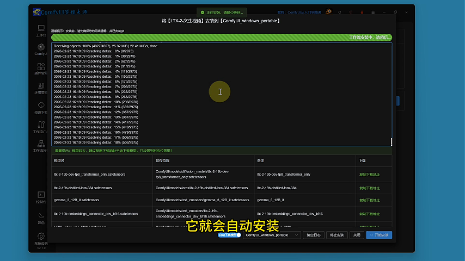Click the dialog title LTX-2-文生视频 install text

tap(221, 21)
